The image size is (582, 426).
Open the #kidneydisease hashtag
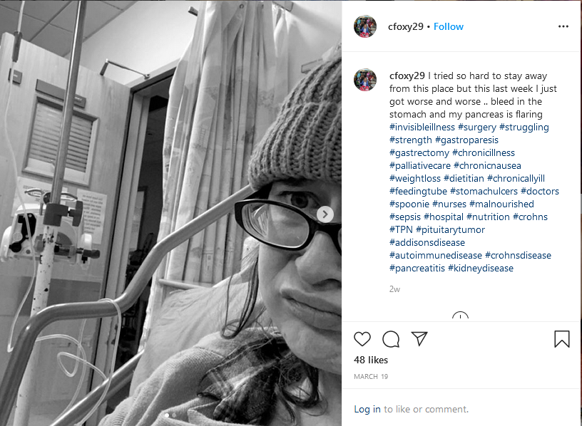pyautogui.click(x=481, y=268)
